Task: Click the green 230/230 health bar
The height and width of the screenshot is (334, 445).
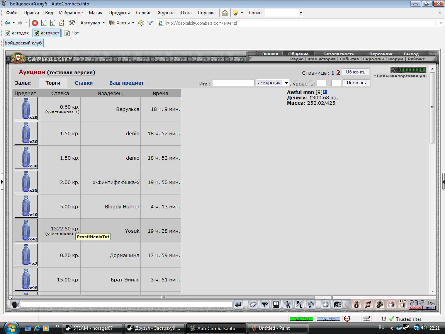Action: pyautogui.click(x=301, y=319)
